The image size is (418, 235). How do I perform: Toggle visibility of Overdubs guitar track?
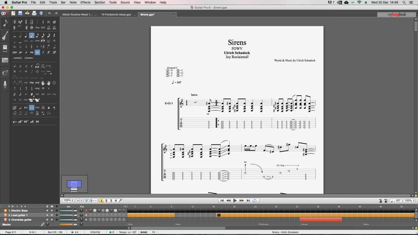coord(56,220)
